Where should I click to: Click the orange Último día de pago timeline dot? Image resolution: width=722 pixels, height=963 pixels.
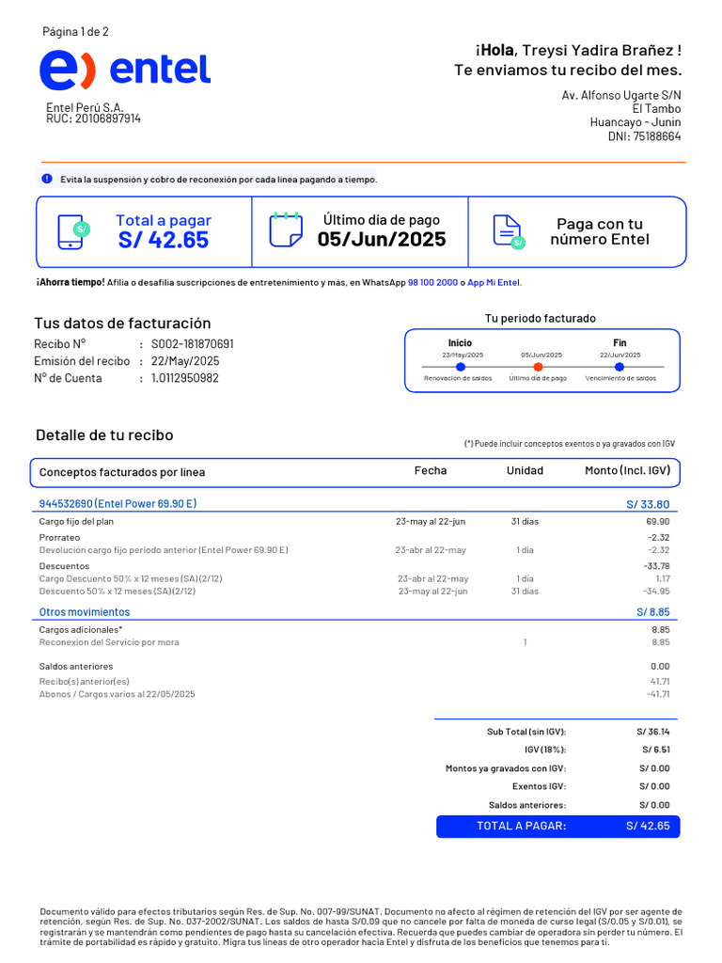pyautogui.click(x=538, y=367)
